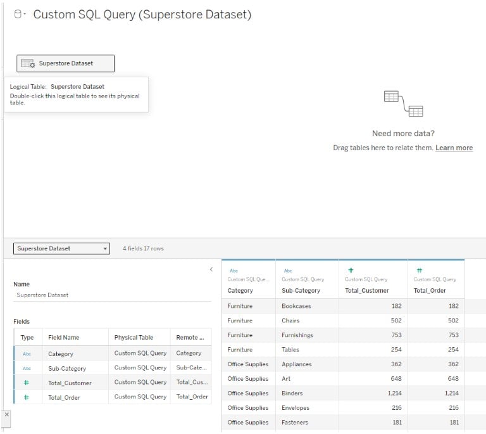
Task: Click the Field Name column header
Action: pyautogui.click(x=63, y=337)
